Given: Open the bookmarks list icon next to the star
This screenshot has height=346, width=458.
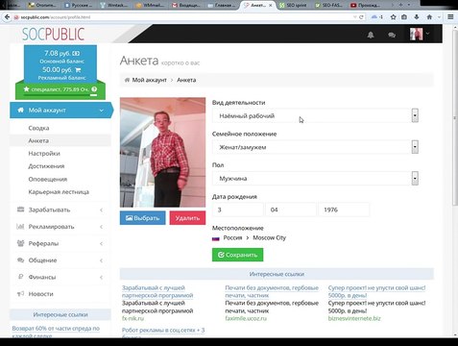Looking at the screenshot, I should (x=404, y=17).
